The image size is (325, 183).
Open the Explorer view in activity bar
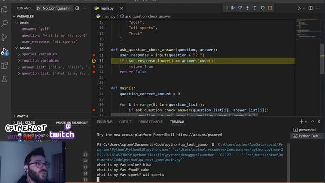click(x=4, y=9)
